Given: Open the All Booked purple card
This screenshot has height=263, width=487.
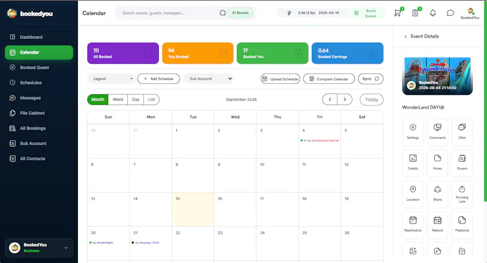Looking at the screenshot, I should (123, 53).
